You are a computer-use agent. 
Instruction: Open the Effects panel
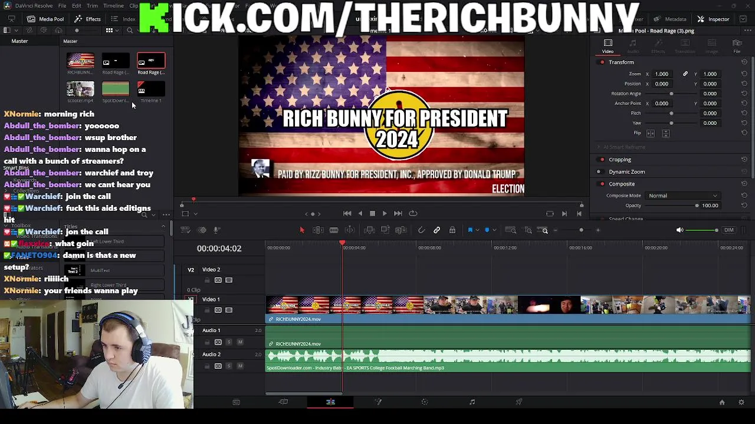[x=88, y=19]
